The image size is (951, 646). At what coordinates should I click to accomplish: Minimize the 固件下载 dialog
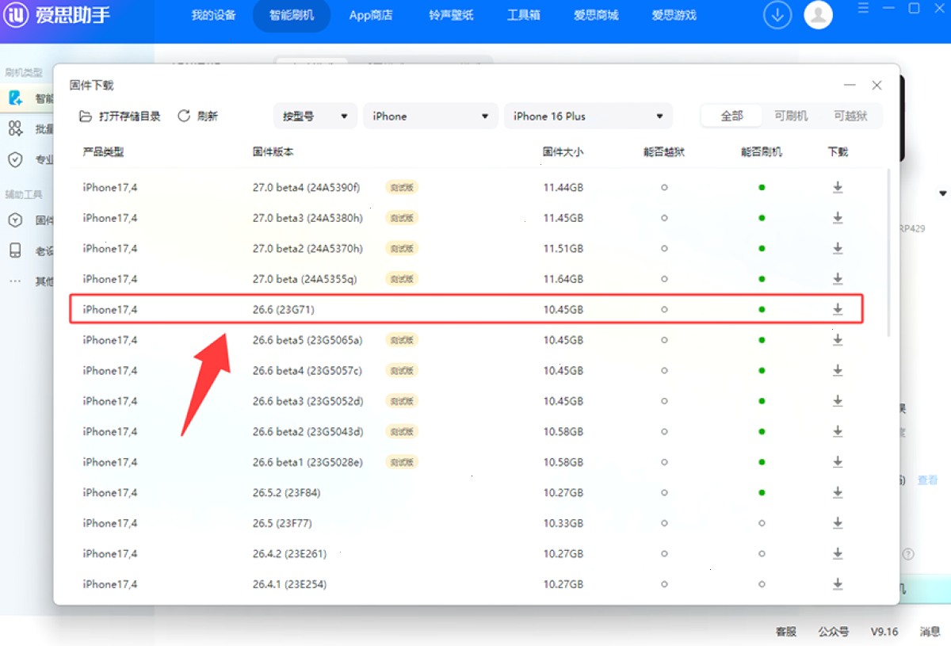[850, 85]
